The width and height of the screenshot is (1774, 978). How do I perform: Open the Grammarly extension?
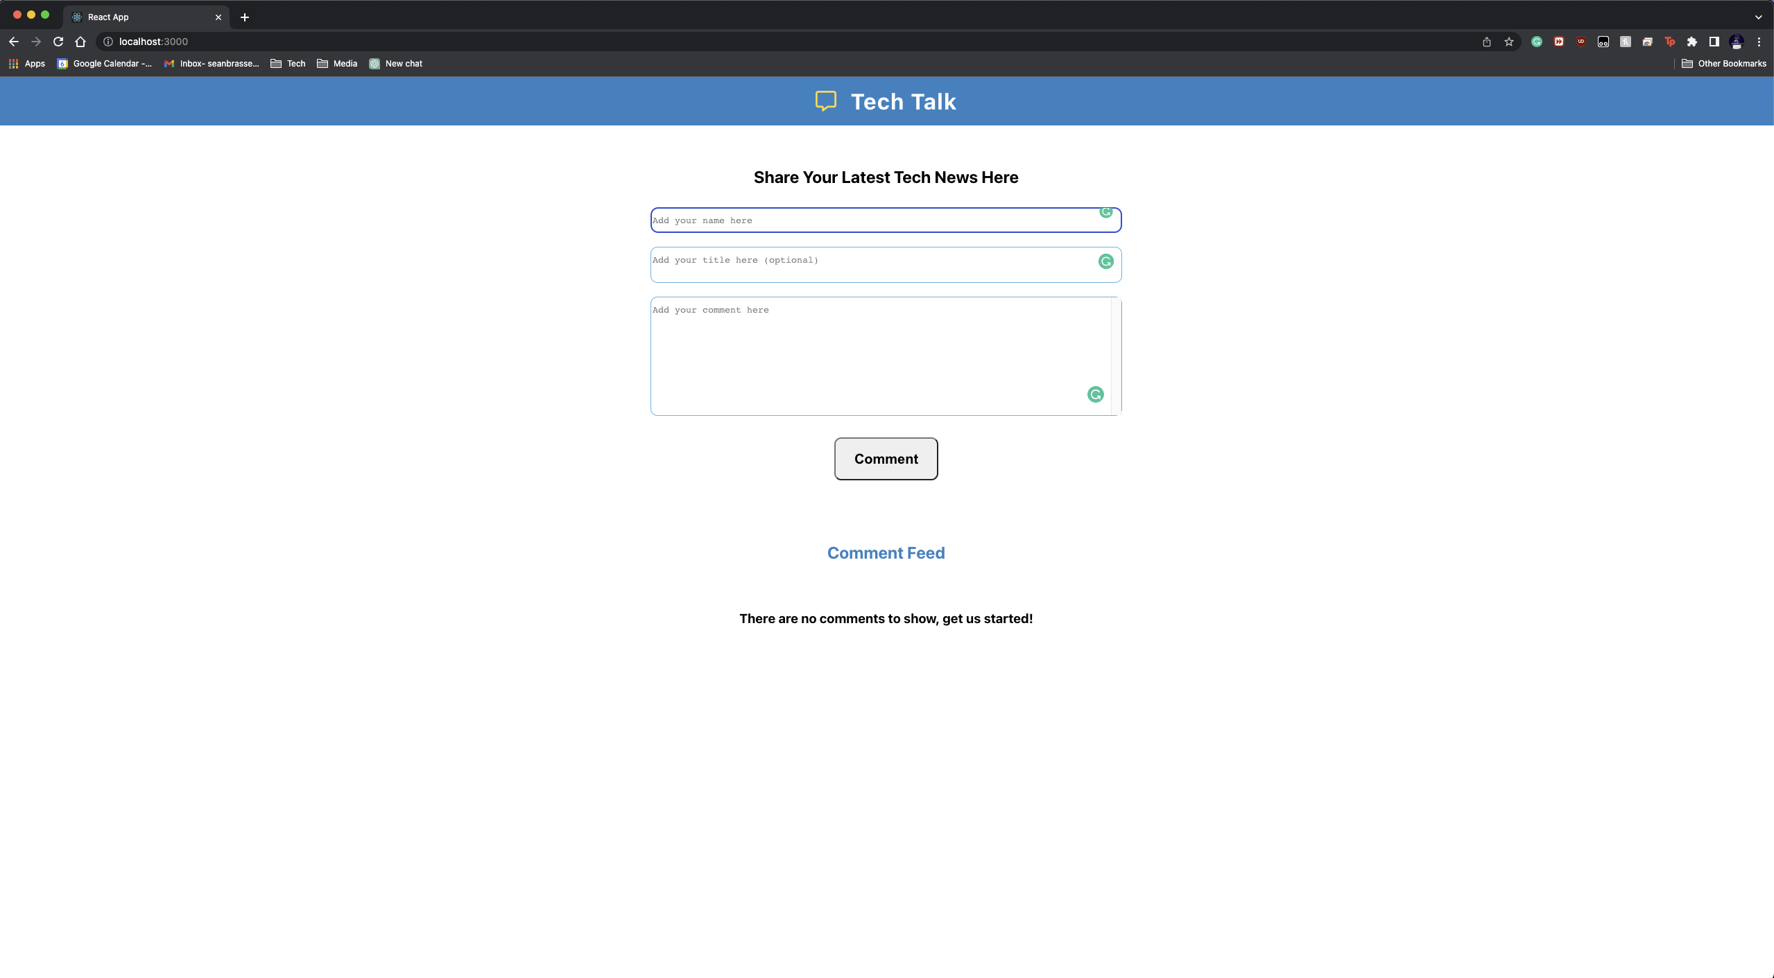click(x=1537, y=42)
